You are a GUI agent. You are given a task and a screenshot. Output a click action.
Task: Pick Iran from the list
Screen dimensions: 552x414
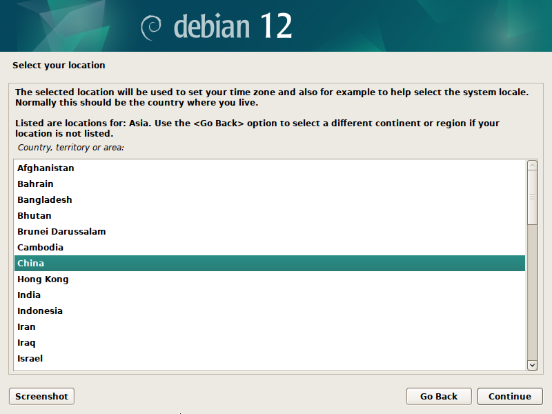point(26,326)
